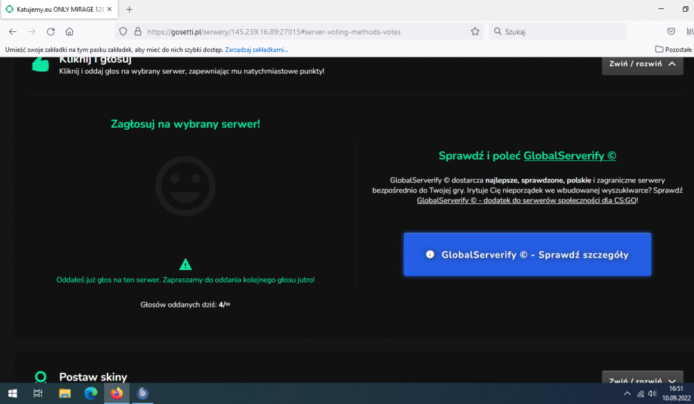Reload the current page
694x404 pixels.
(51, 31)
